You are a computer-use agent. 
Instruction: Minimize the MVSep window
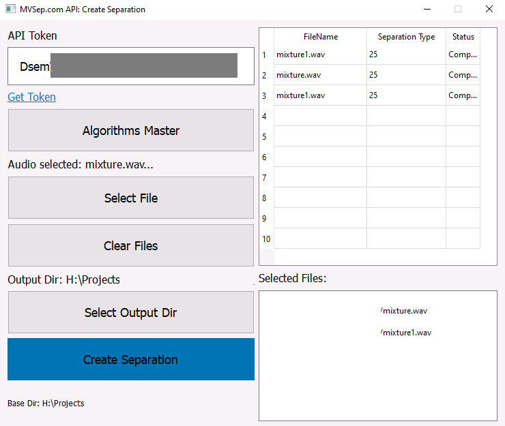click(427, 10)
